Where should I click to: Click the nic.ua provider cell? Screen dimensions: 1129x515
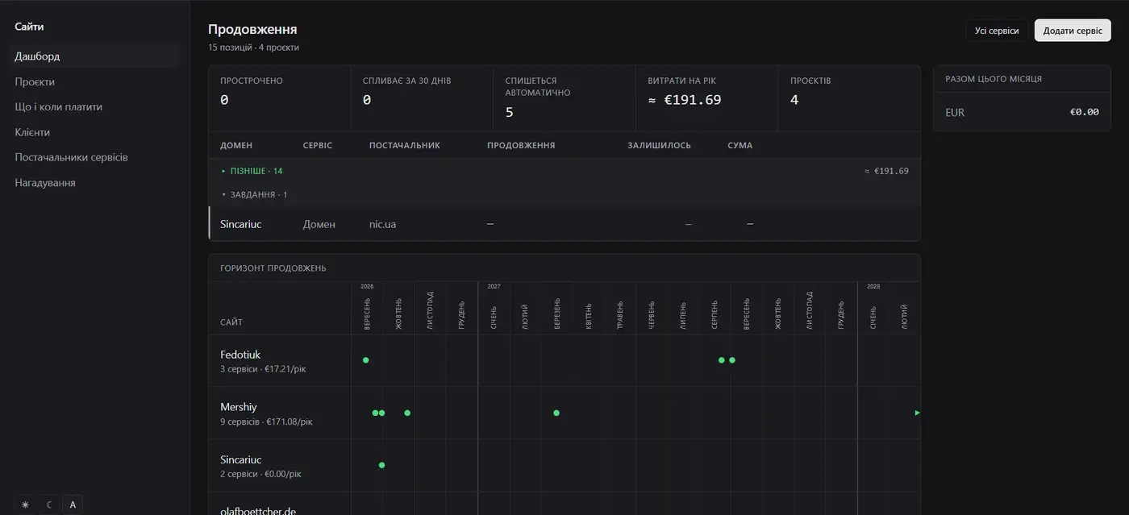382,224
